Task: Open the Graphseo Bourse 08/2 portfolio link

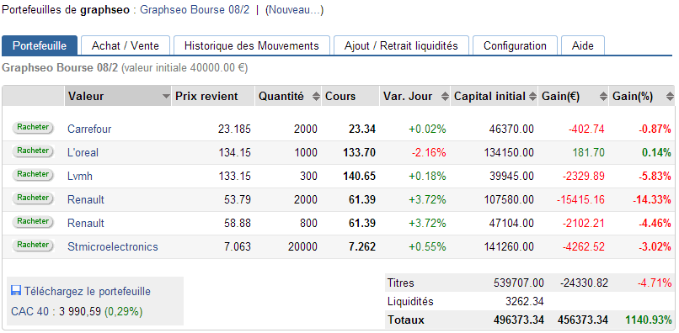Action: [195, 10]
